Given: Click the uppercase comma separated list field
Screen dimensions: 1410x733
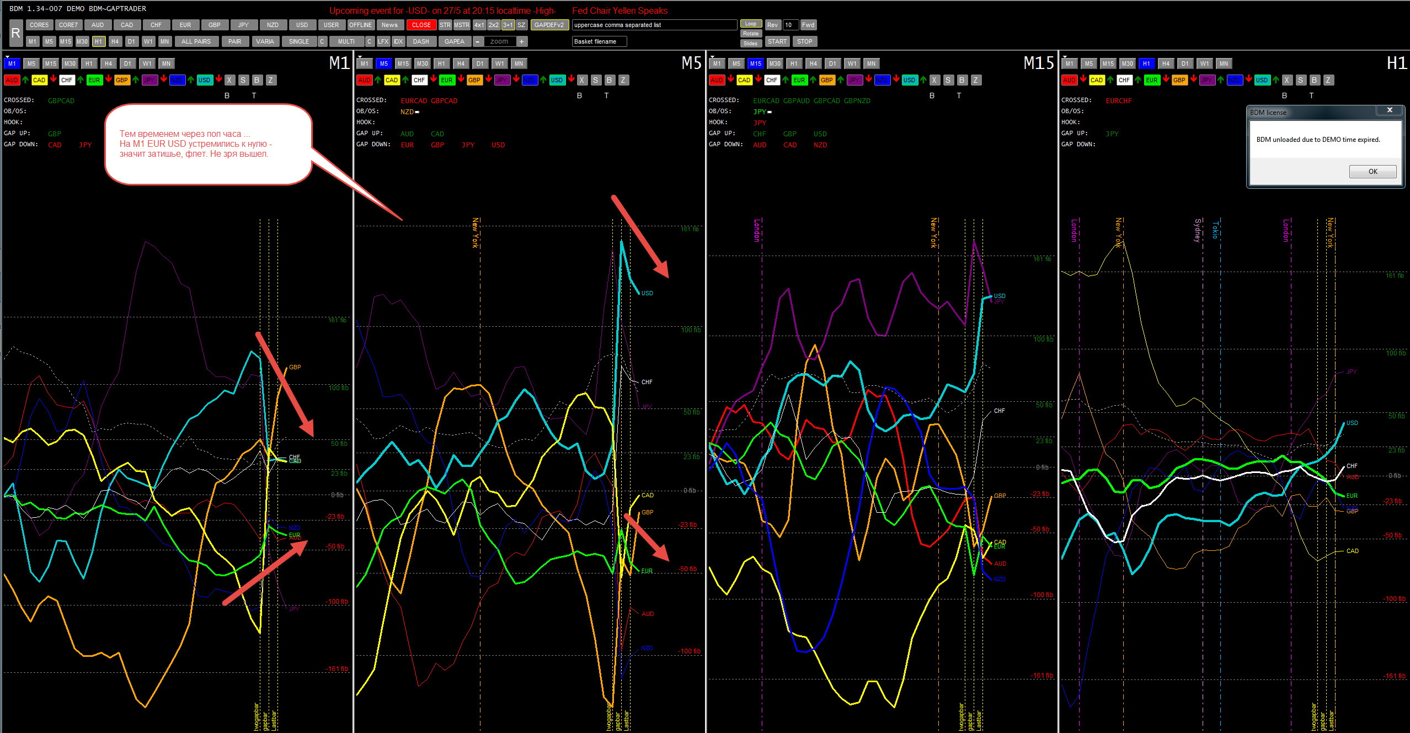Looking at the screenshot, I should point(654,25).
